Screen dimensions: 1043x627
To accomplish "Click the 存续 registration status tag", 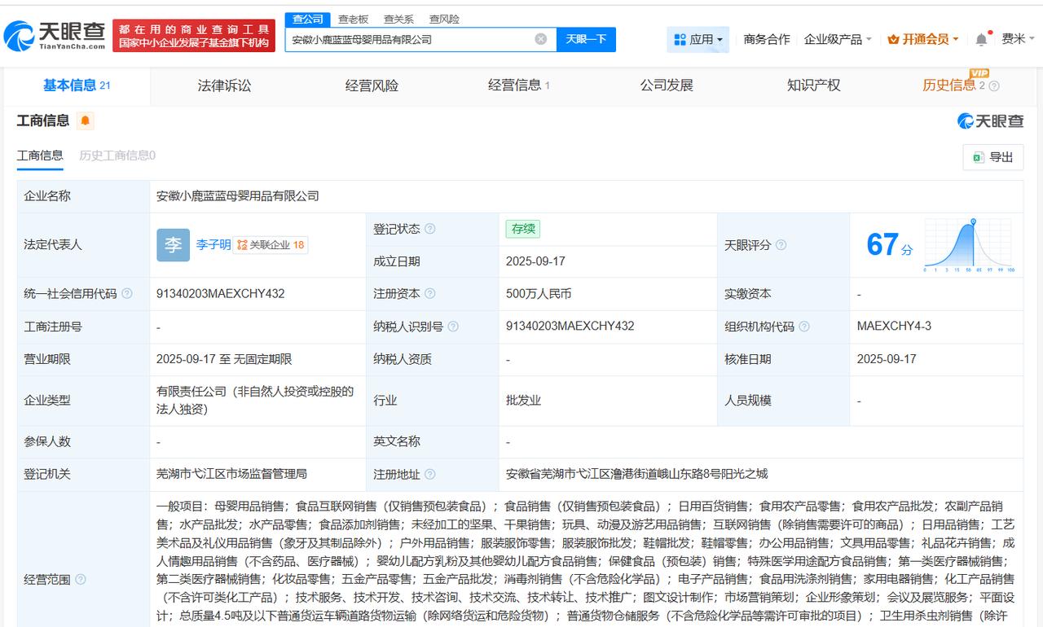I will (x=522, y=230).
